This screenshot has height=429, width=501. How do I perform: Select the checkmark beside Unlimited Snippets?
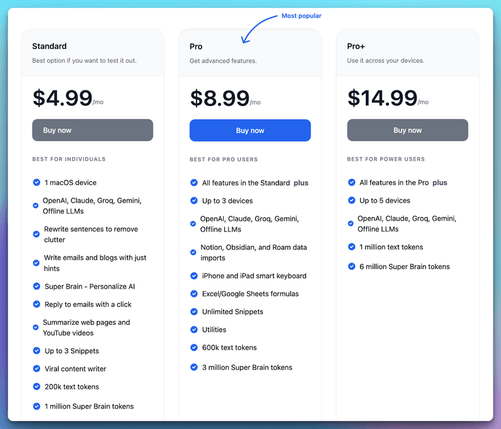(194, 312)
